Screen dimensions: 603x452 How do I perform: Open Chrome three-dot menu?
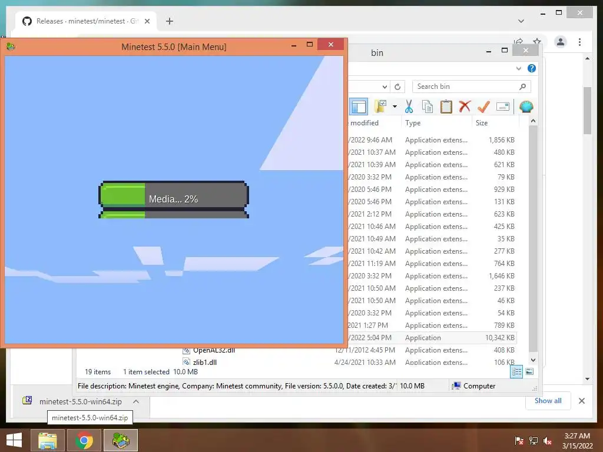click(x=579, y=42)
